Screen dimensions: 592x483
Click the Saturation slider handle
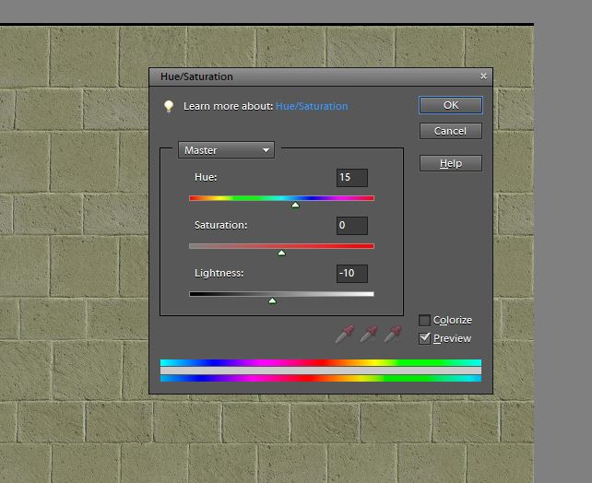(x=281, y=253)
